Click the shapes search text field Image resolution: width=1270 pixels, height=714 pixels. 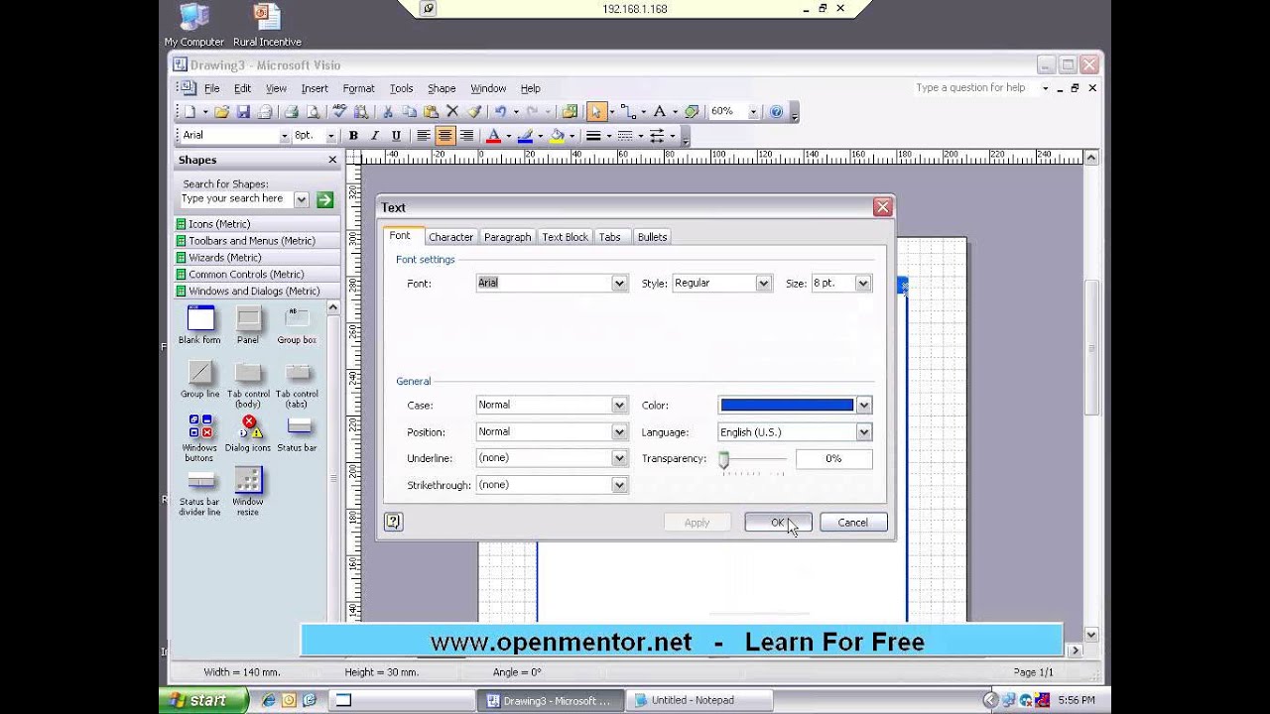[x=236, y=199]
